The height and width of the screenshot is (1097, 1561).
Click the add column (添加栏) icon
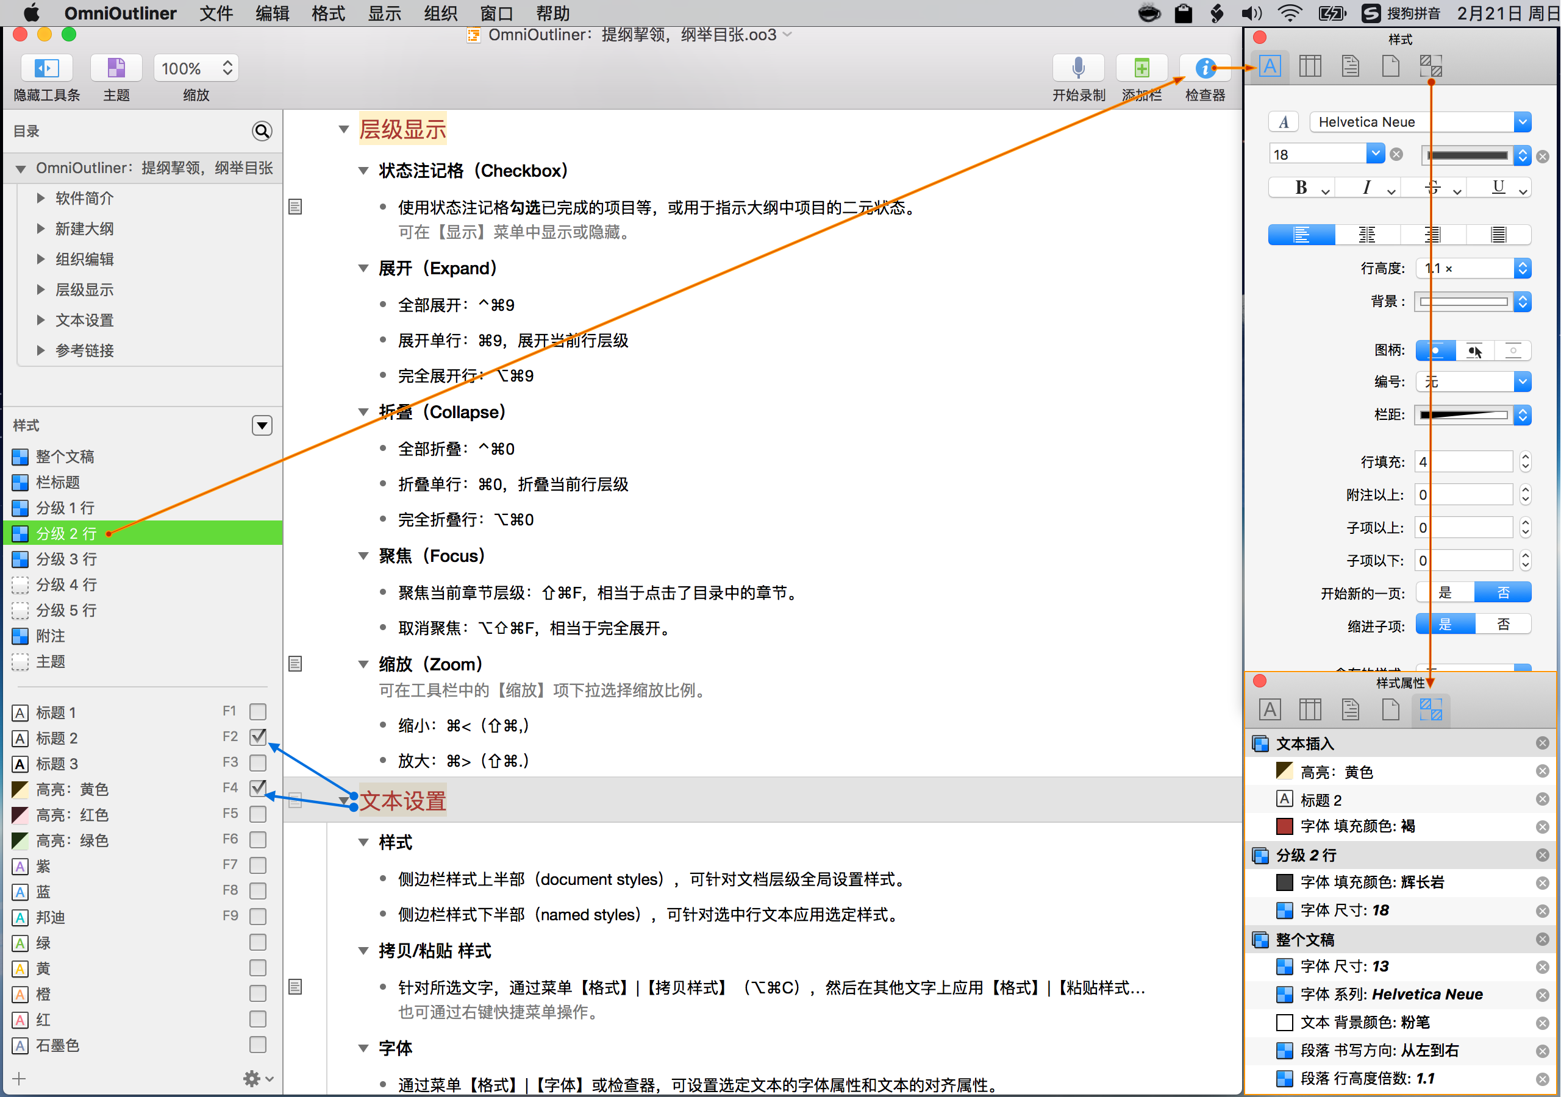click(x=1141, y=68)
